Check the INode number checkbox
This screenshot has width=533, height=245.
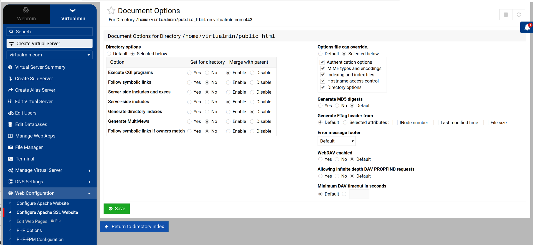pos(395,122)
